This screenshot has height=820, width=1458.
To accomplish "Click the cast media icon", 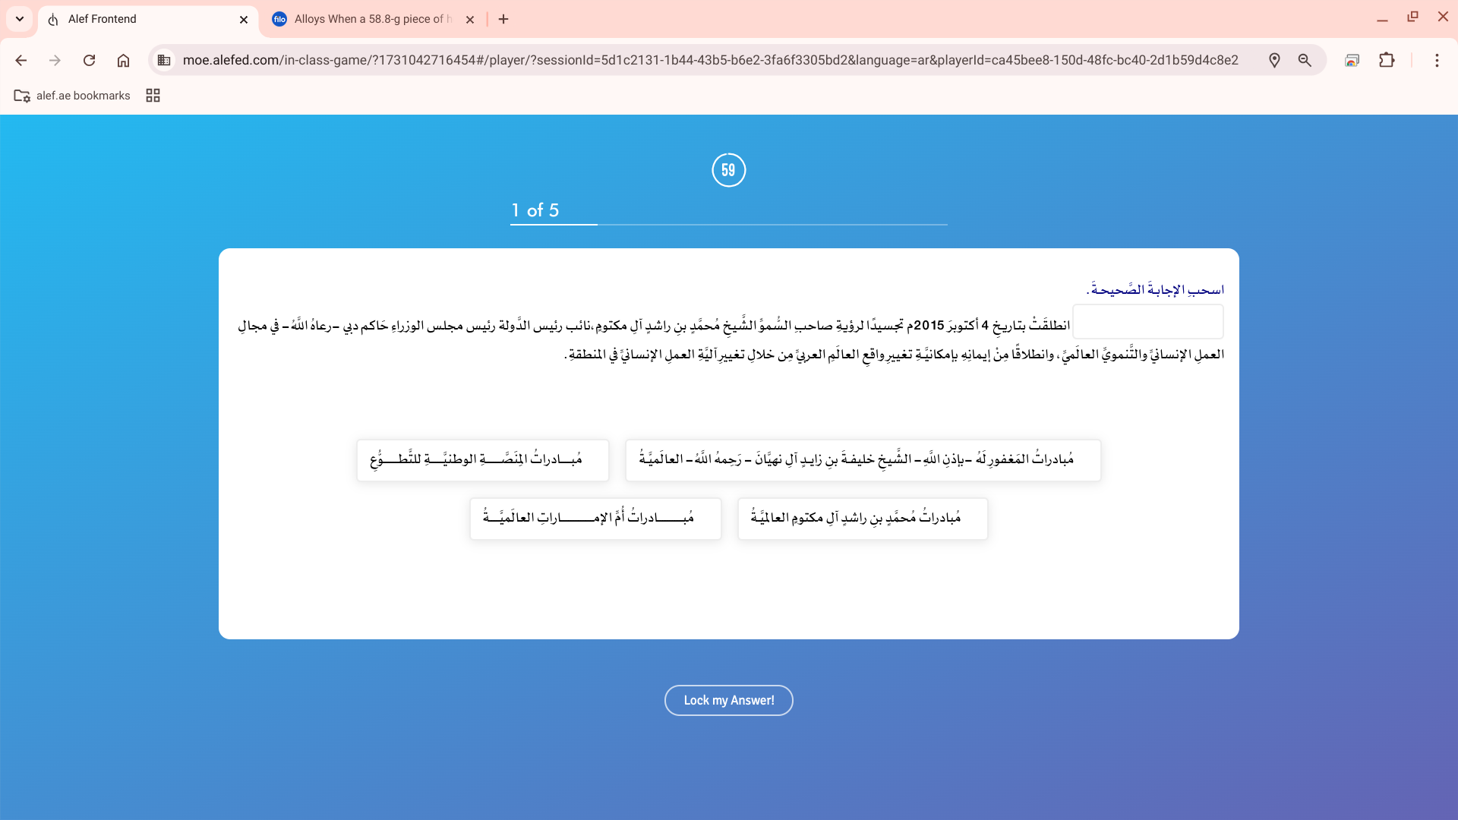I will (x=1352, y=61).
